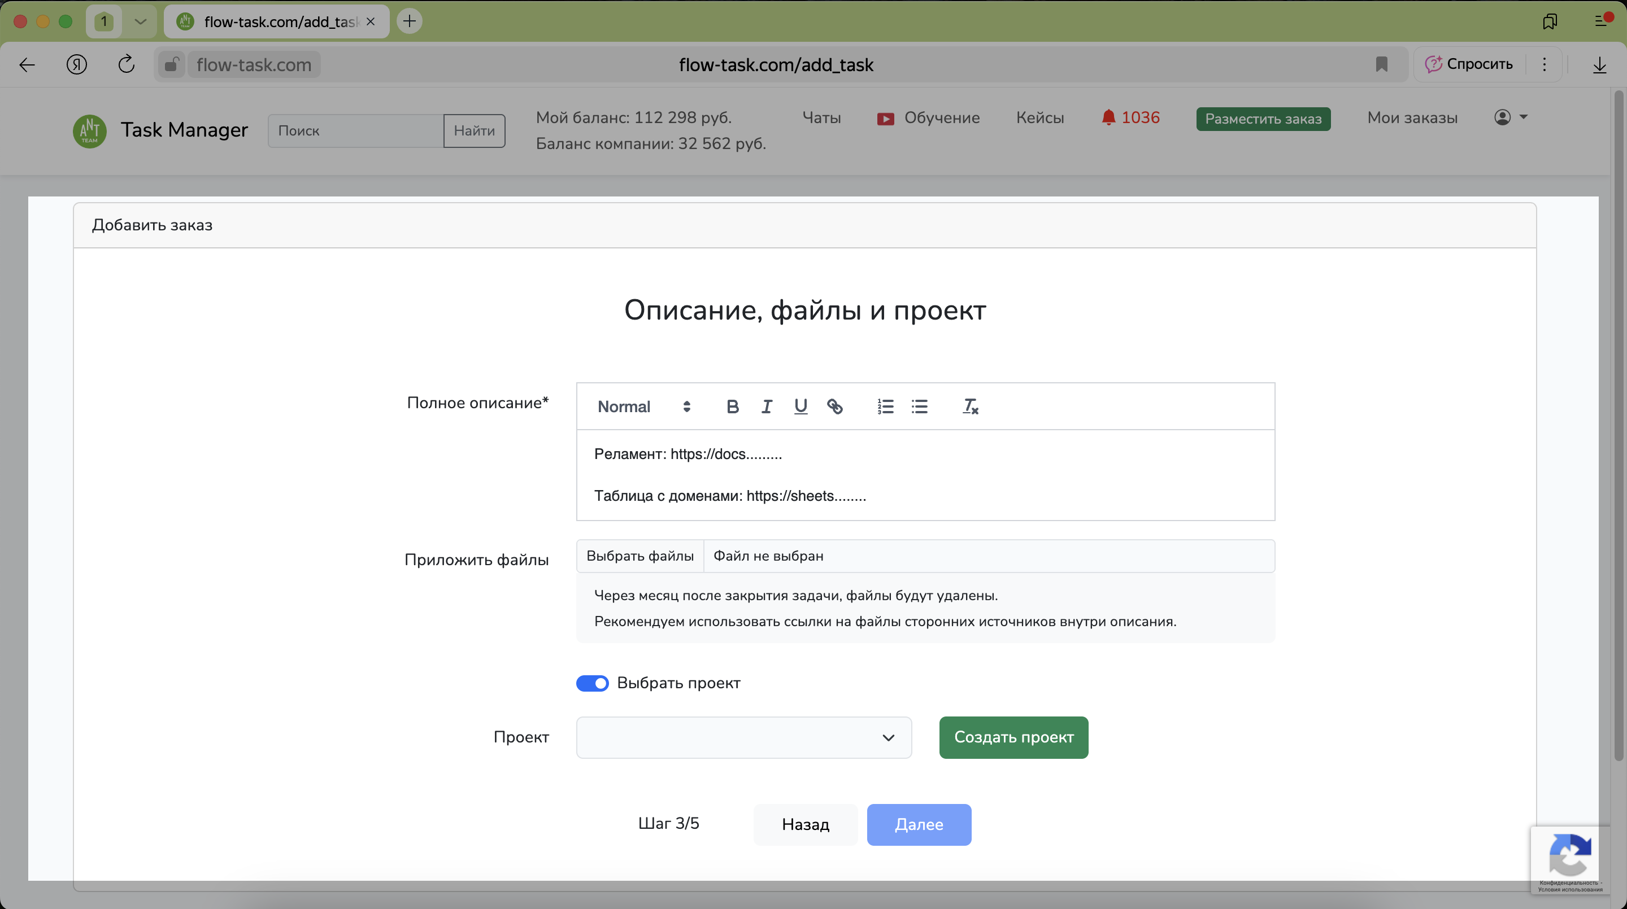Proceed with the Далее button
Screen dimensions: 1627x909
click(x=919, y=824)
